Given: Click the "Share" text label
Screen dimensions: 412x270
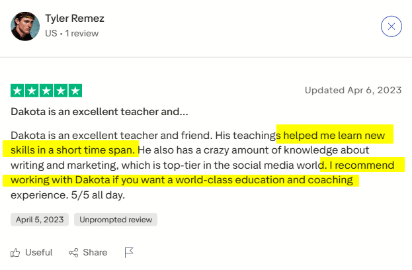Looking at the screenshot, I should click(95, 252).
